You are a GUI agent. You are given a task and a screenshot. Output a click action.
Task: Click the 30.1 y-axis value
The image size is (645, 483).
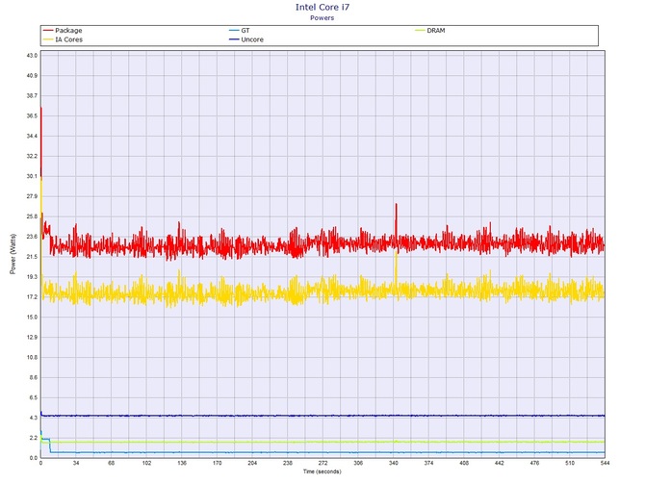[x=32, y=176]
